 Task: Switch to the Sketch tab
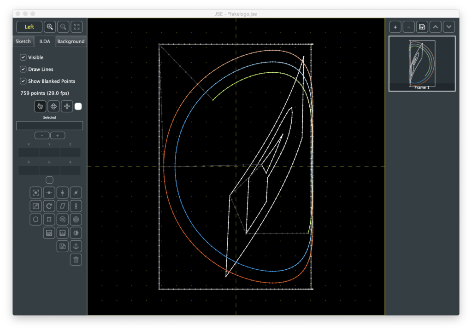pos(23,41)
